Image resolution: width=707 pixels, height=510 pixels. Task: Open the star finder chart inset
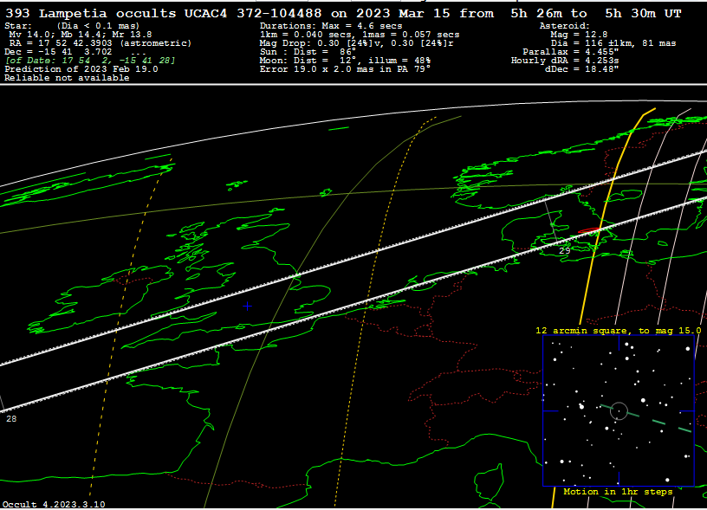618,410
